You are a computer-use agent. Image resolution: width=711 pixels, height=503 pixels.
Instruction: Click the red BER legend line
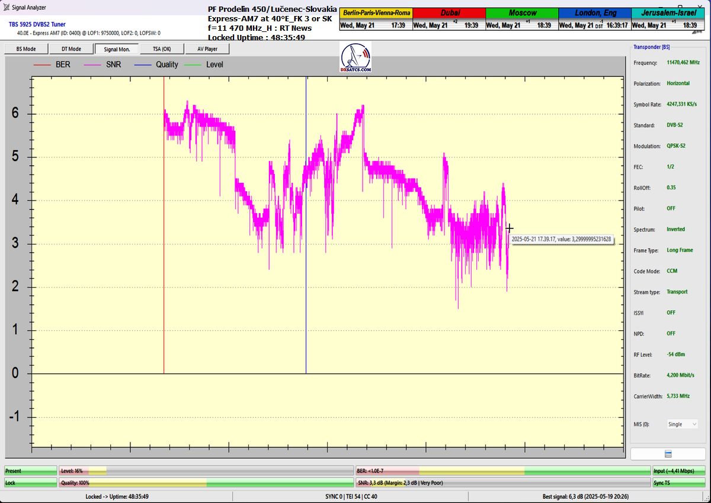pos(42,65)
